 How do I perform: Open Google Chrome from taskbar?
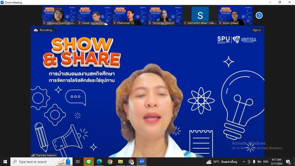click(x=110, y=162)
